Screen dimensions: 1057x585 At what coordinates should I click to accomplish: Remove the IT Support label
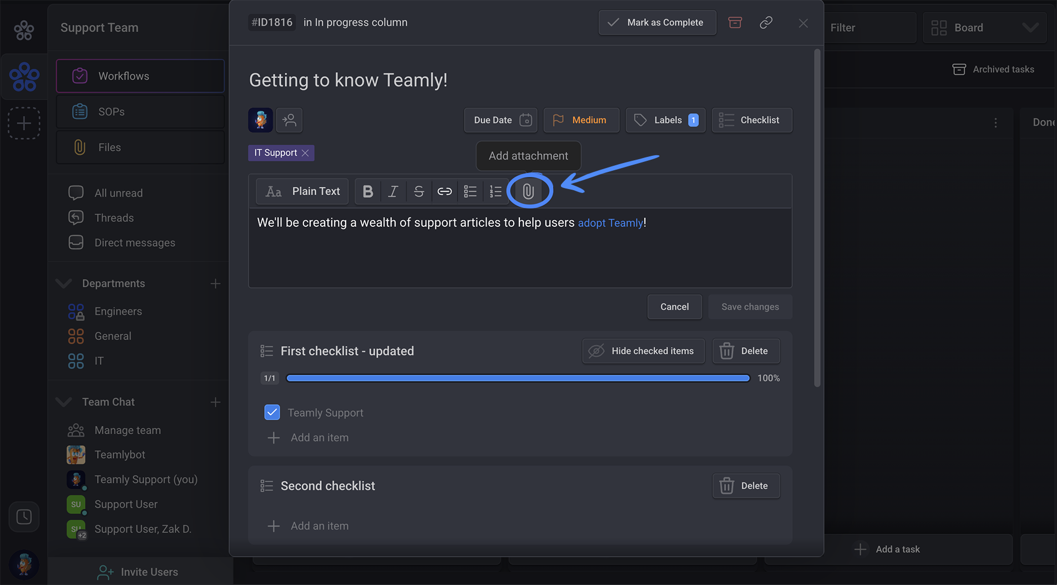[305, 153]
